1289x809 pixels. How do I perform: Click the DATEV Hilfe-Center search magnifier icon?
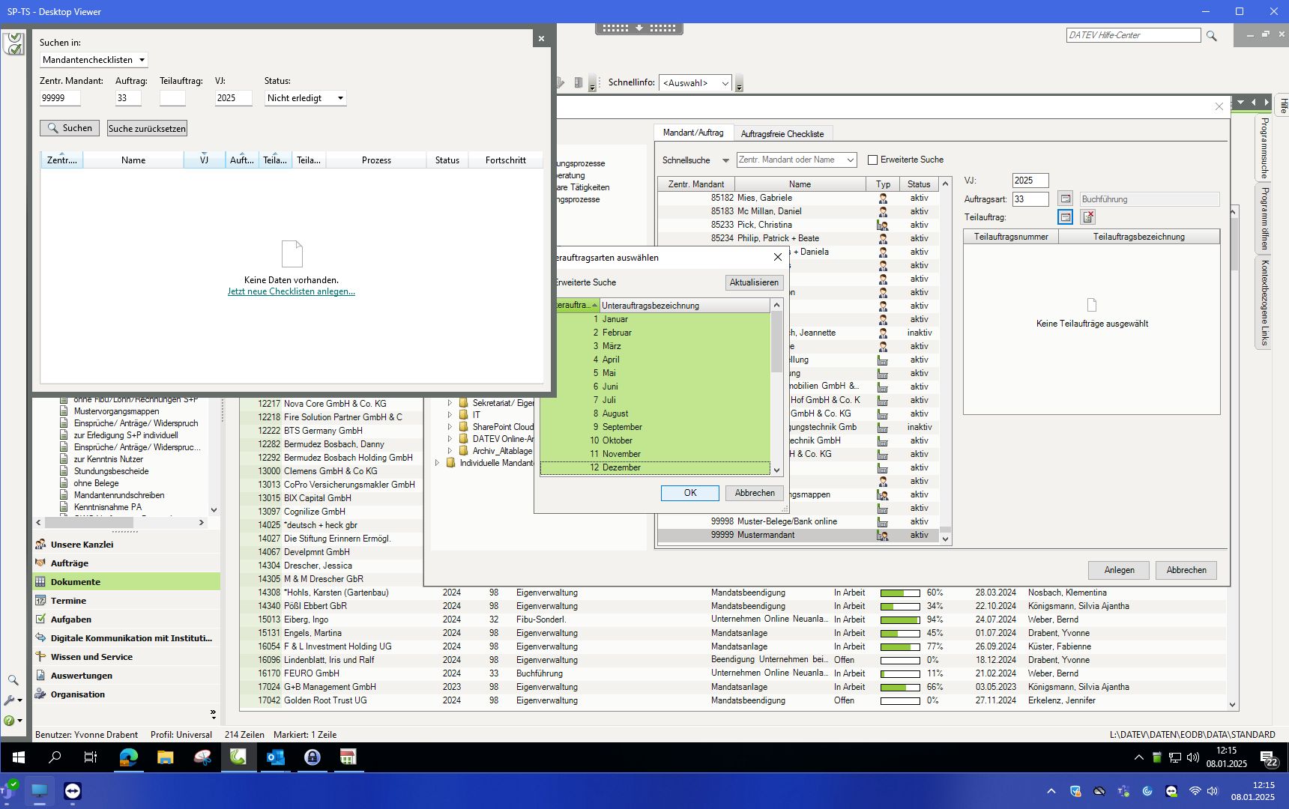pyautogui.click(x=1212, y=36)
